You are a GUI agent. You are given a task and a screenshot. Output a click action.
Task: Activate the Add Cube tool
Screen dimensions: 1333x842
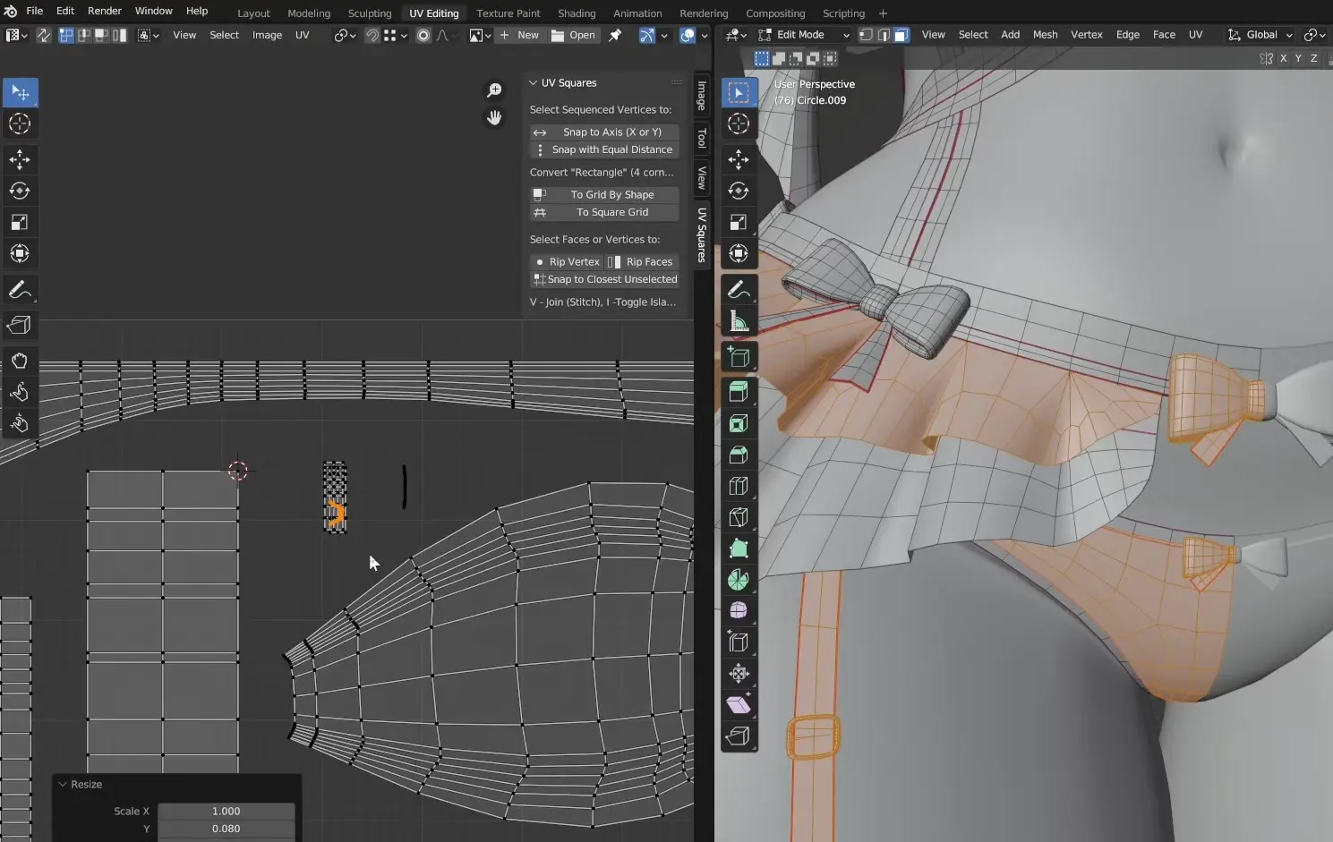pyautogui.click(x=739, y=357)
